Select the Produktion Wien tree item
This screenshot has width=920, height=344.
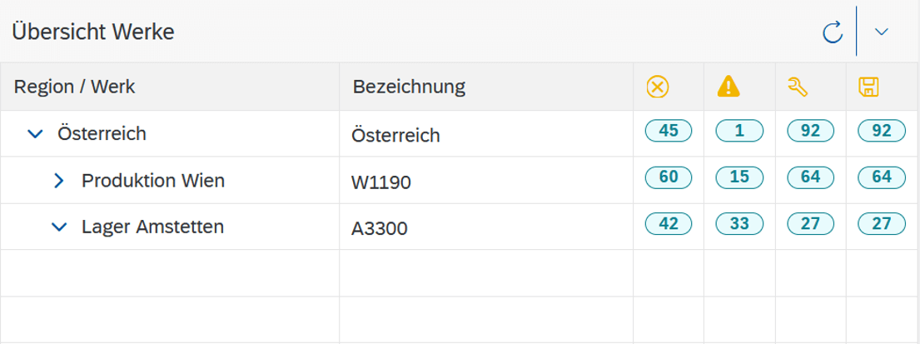tap(153, 180)
